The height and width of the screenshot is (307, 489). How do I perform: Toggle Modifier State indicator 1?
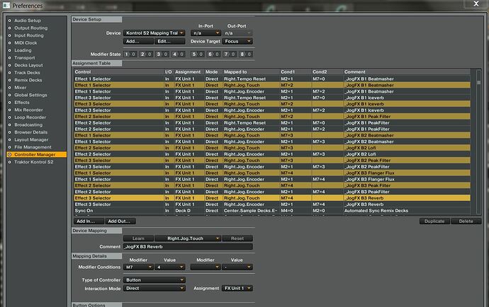(x=128, y=53)
